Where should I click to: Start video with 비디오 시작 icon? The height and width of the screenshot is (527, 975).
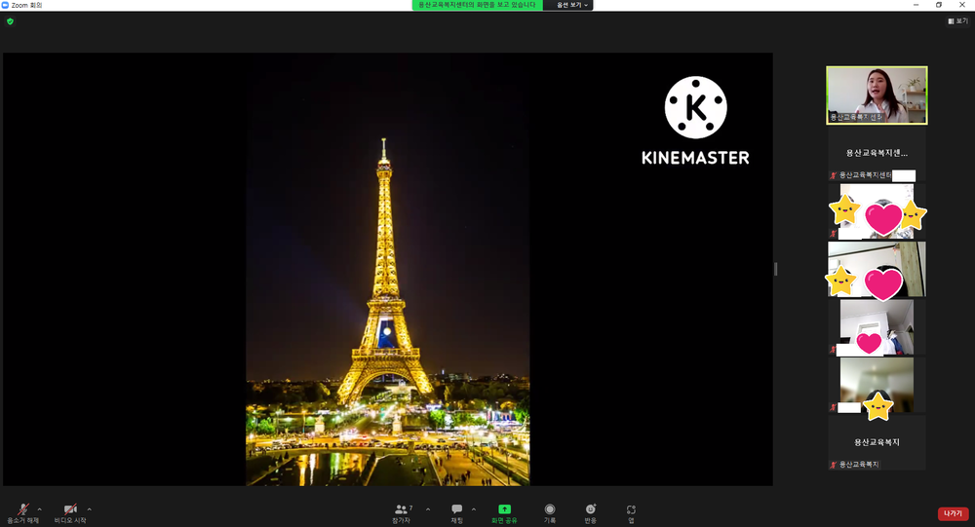click(x=70, y=513)
